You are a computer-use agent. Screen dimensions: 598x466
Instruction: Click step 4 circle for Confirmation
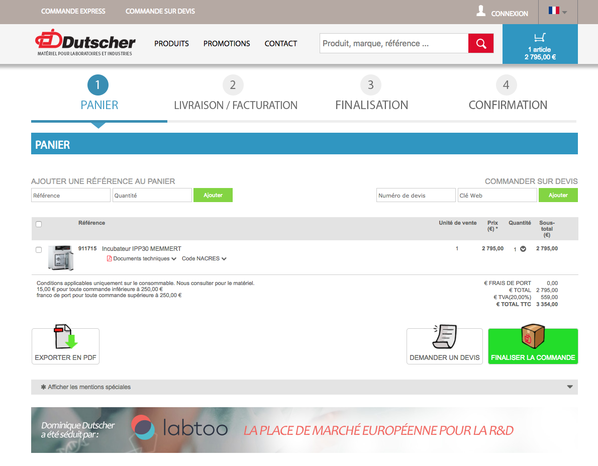tap(506, 85)
